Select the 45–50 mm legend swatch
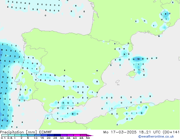Image resolution: width=180 pixels, height=139 pixels. coord(83,135)
